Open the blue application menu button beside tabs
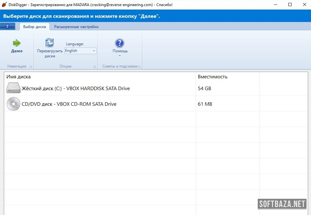311x215 pixels. [7, 27]
